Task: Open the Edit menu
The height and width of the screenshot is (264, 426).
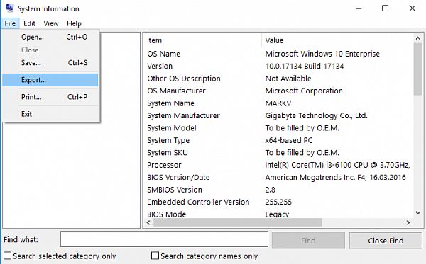Action: coord(29,23)
